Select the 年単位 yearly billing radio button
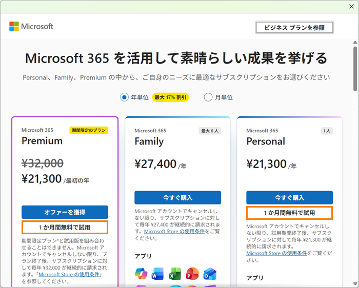359x288 pixels. [124, 97]
